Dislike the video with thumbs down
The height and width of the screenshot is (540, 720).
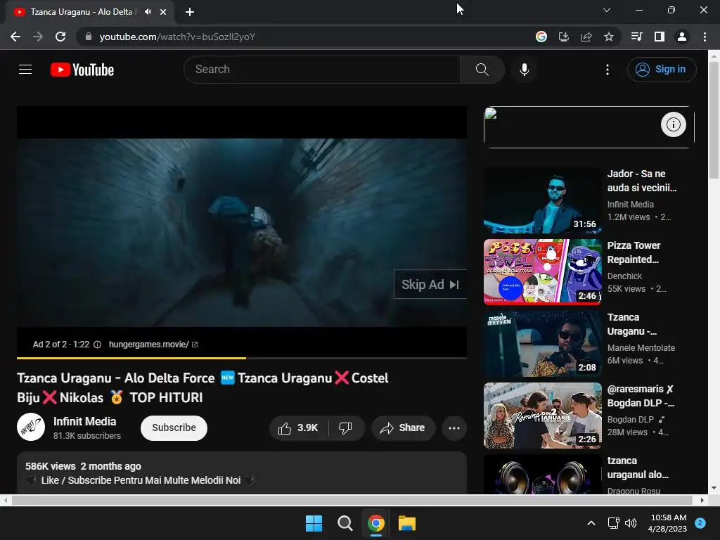click(345, 428)
